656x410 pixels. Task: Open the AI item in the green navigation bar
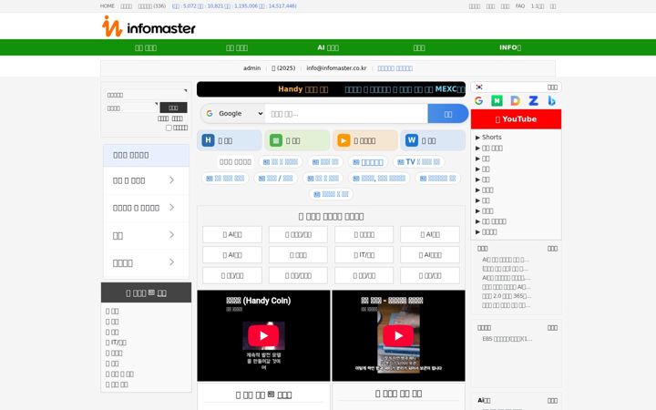coord(328,47)
